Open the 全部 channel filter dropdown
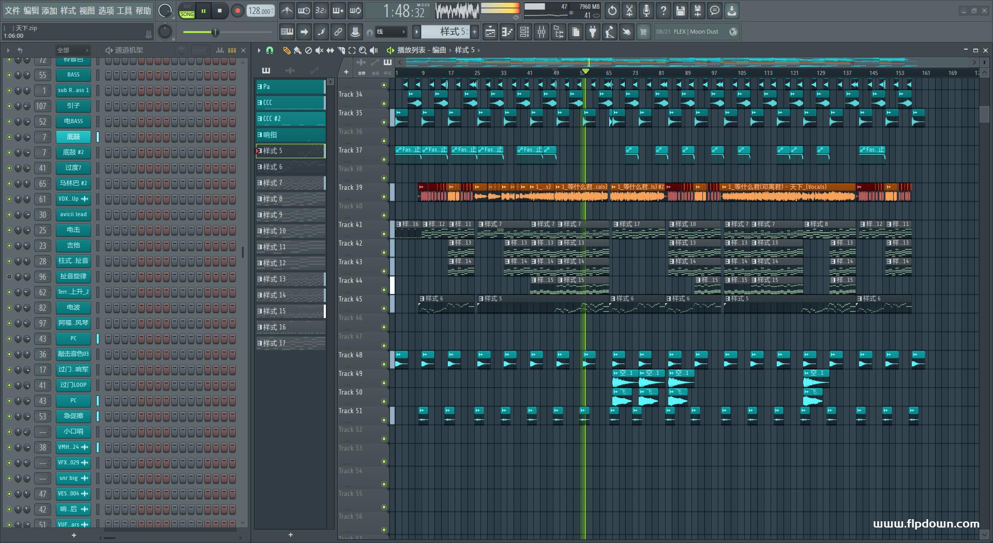 tap(72, 50)
